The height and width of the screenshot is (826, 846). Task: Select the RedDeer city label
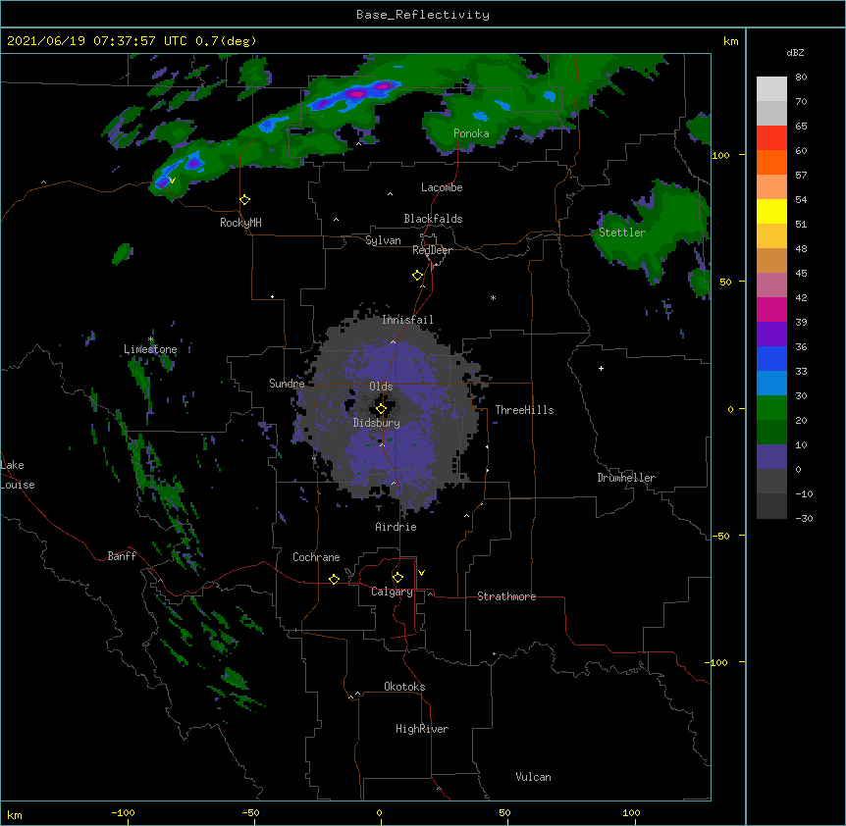(x=432, y=250)
